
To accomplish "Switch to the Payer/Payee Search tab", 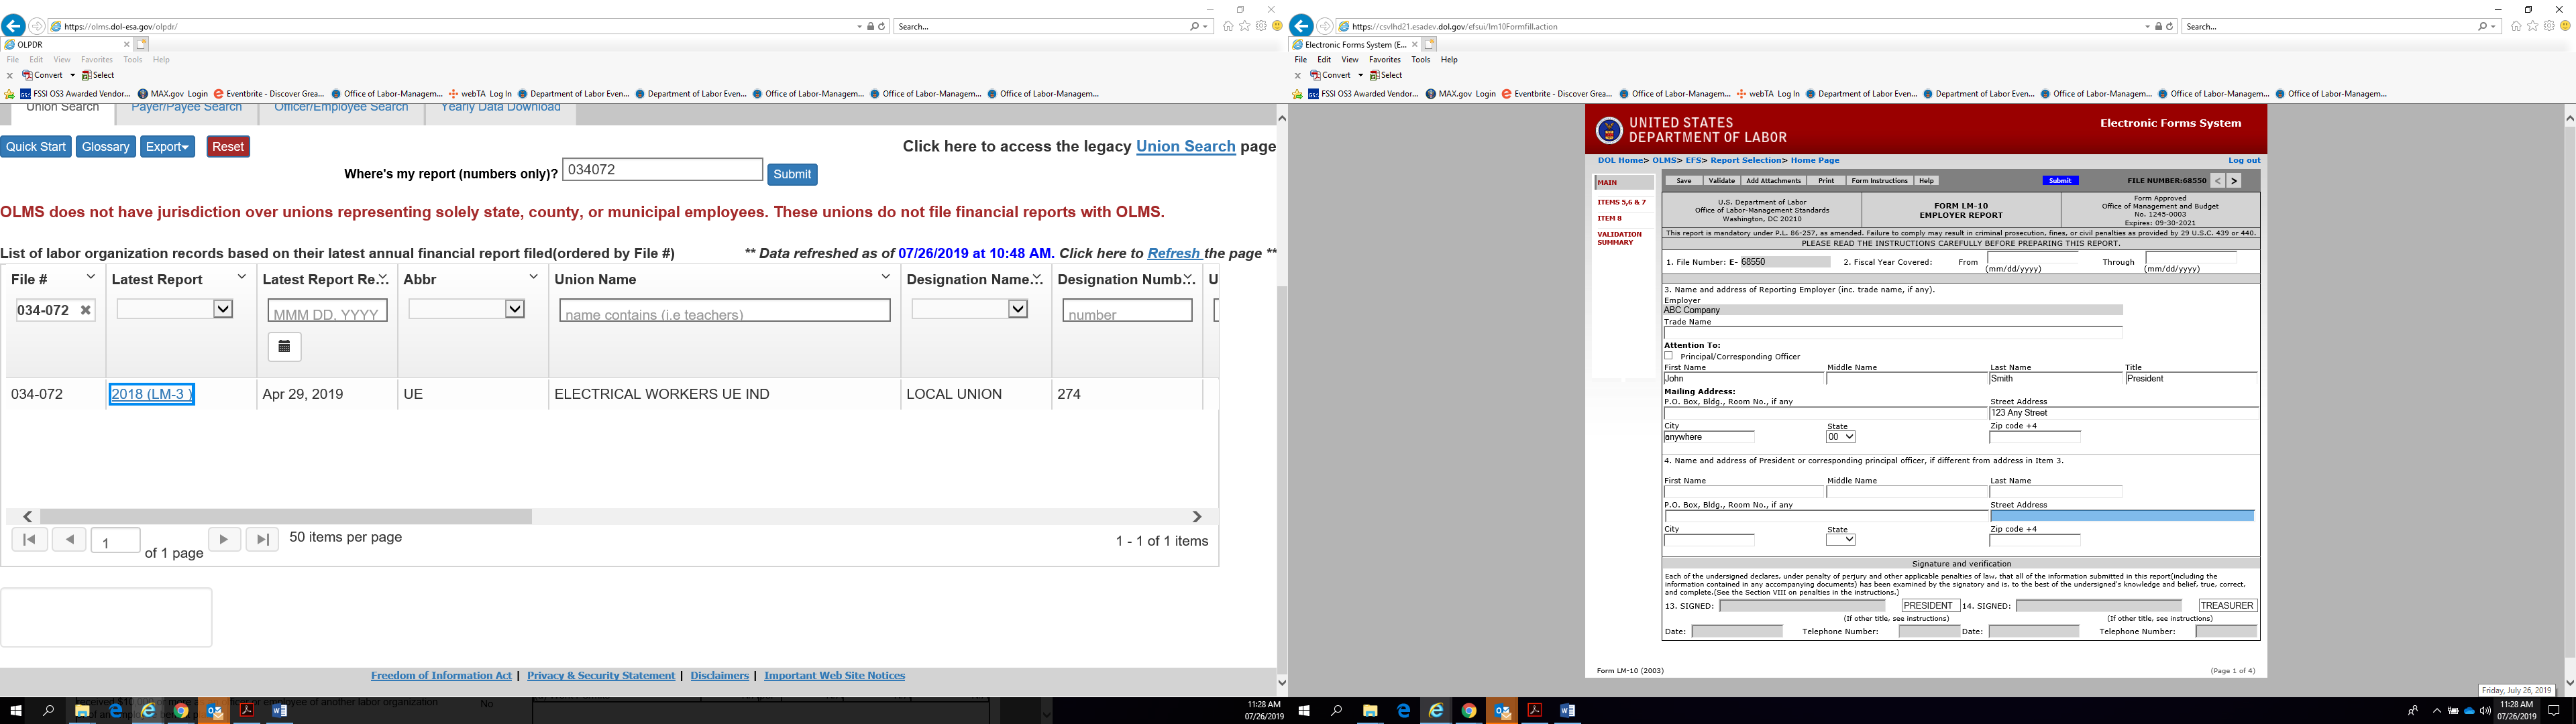I will (186, 108).
